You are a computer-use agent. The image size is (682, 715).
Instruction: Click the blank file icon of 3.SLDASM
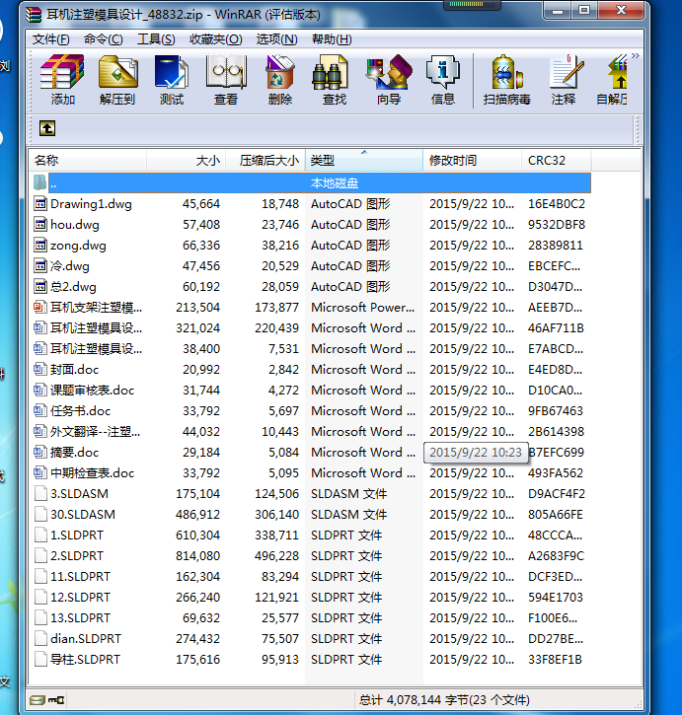coord(40,494)
